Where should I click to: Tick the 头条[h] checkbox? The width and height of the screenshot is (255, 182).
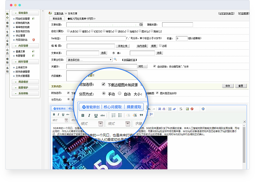[x=68, y=31]
